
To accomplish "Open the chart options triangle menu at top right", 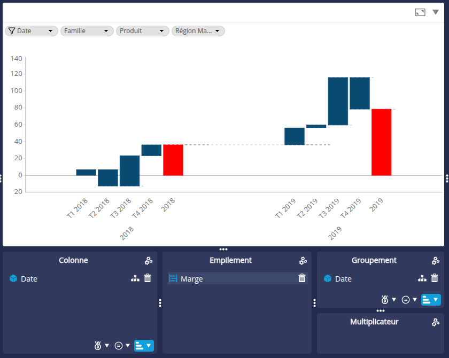I will coord(436,12).
